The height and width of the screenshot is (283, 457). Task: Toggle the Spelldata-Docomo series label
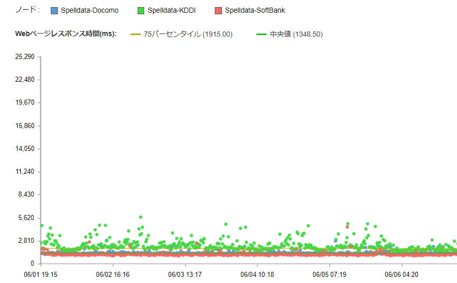point(89,10)
